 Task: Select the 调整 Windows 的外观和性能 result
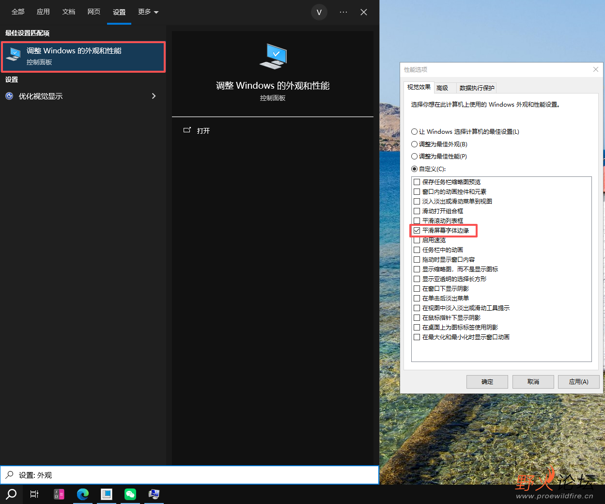[x=83, y=57]
